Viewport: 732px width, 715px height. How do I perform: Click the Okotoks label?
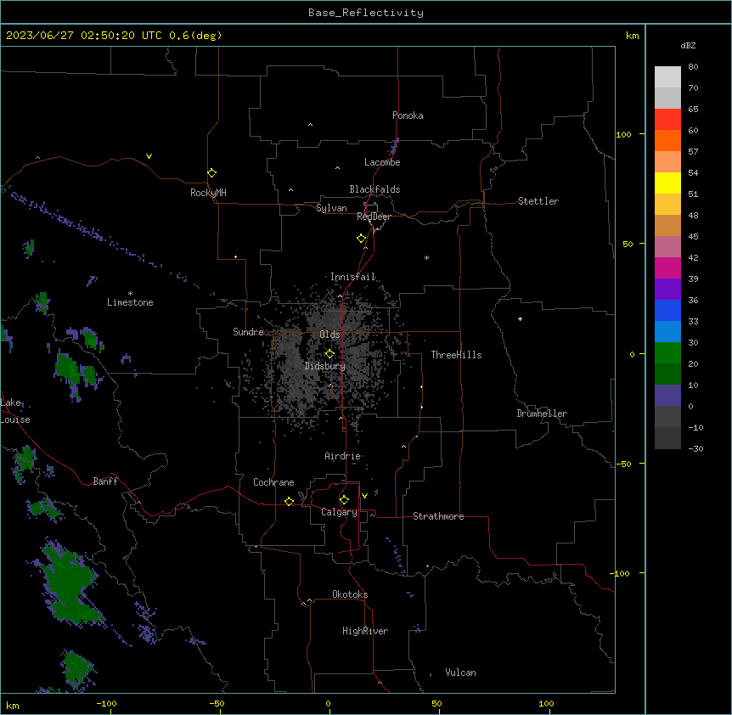tap(350, 594)
